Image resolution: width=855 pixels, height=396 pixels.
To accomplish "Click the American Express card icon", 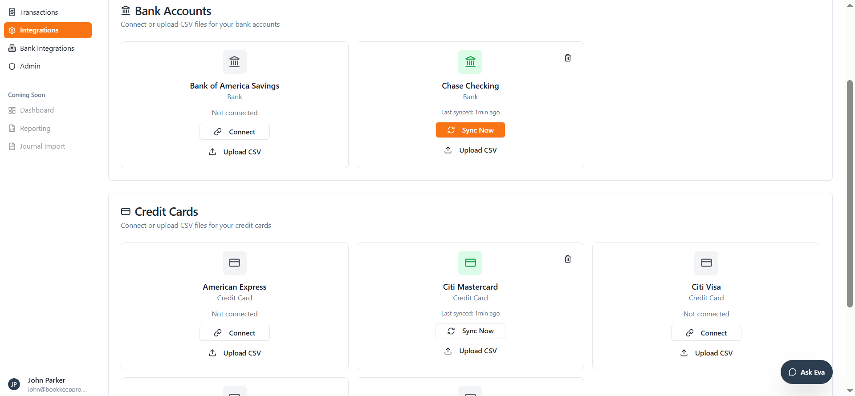I will point(235,263).
